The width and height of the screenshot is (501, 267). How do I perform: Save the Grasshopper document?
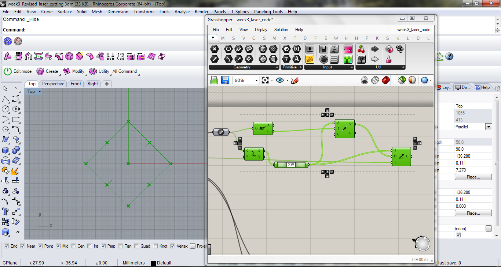(225, 80)
